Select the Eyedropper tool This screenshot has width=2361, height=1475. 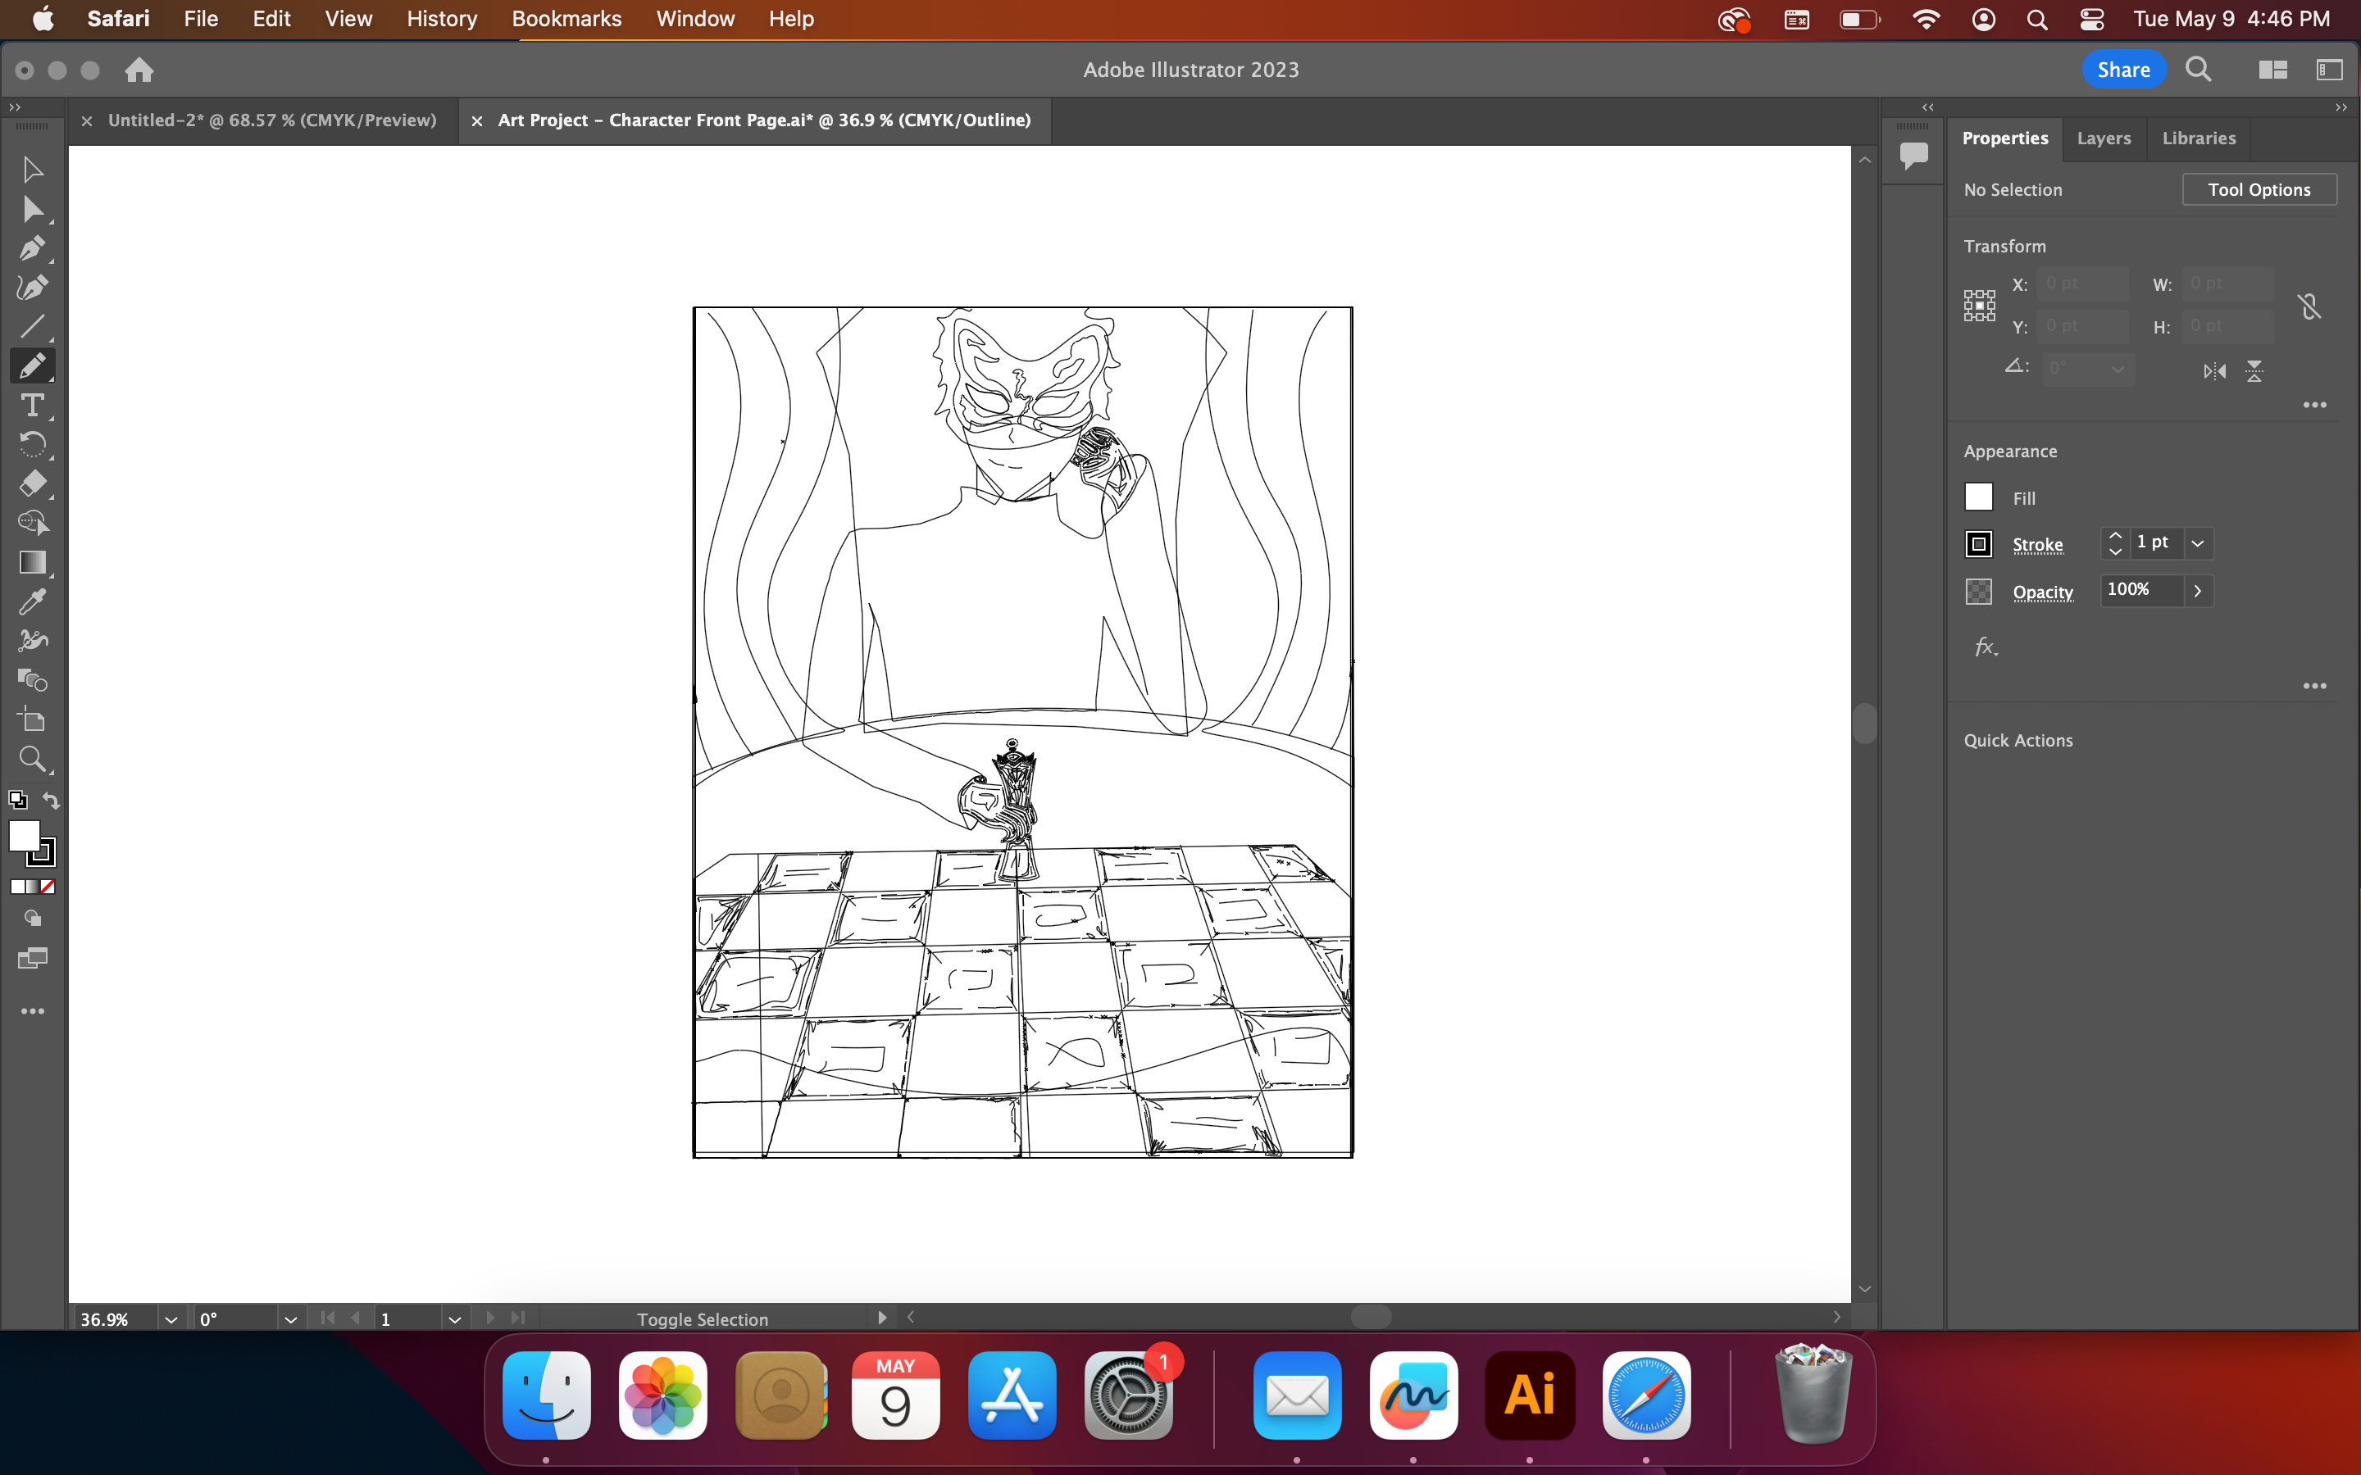coord(32,601)
